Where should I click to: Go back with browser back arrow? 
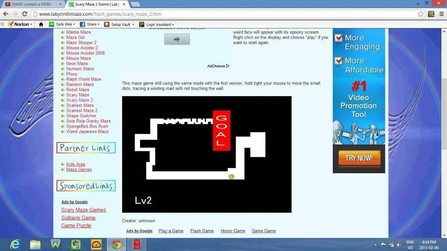point(6,14)
